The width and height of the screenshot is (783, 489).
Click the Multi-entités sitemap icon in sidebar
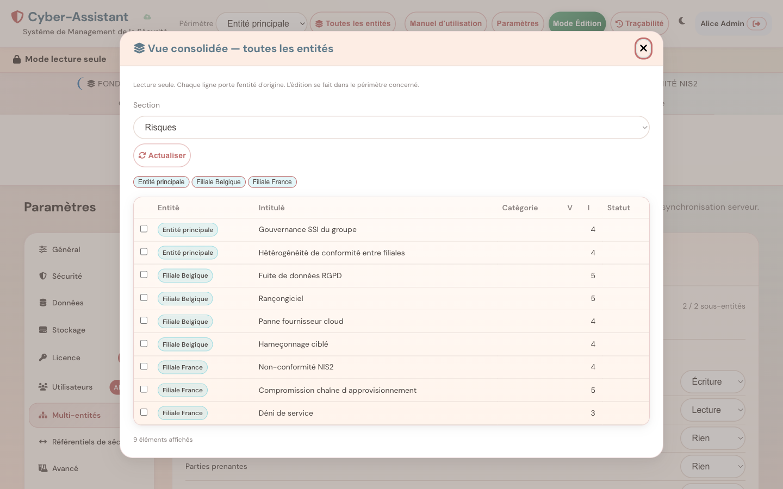(43, 415)
